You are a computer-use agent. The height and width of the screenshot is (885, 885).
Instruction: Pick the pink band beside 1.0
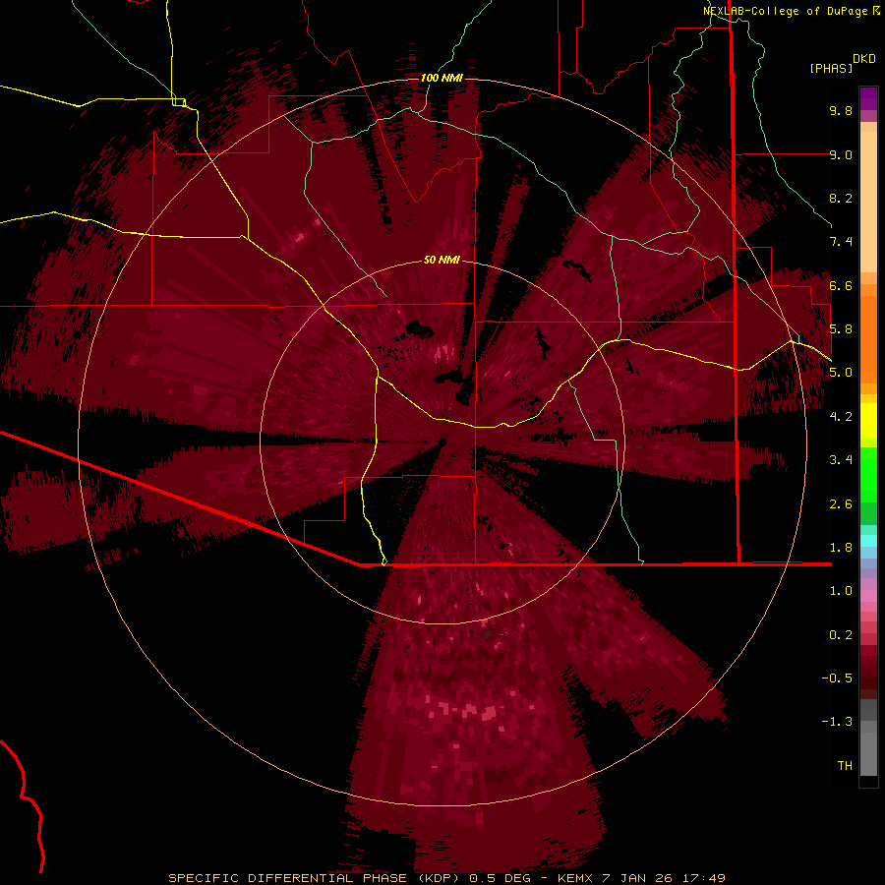pyautogui.click(x=868, y=596)
